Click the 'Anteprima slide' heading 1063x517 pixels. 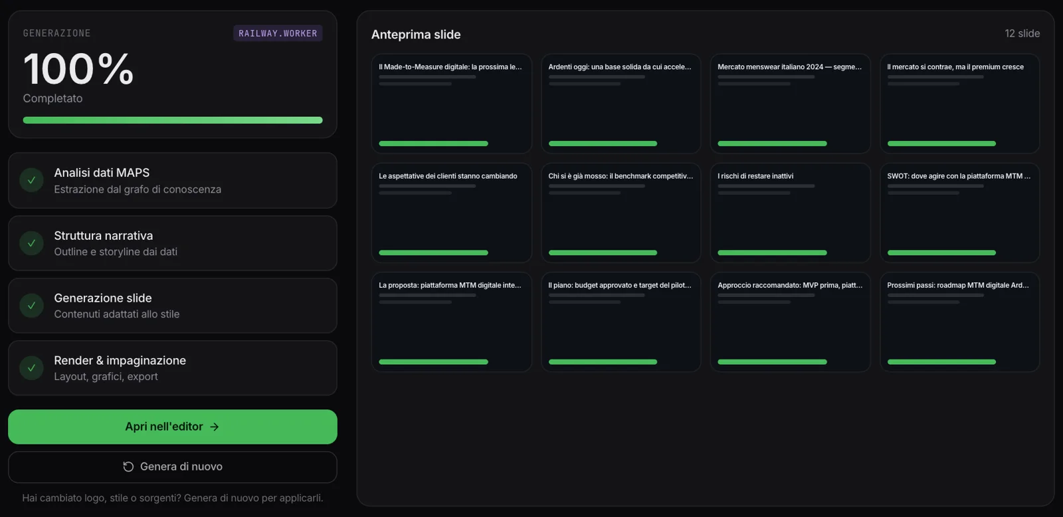[416, 35]
